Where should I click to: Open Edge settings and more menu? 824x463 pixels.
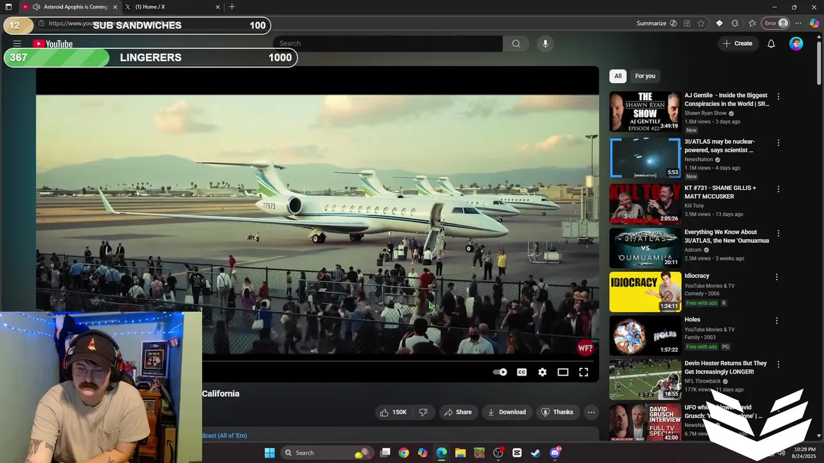[x=798, y=23]
